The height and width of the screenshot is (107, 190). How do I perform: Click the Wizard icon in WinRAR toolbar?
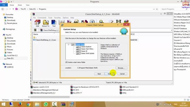tap(84, 22)
